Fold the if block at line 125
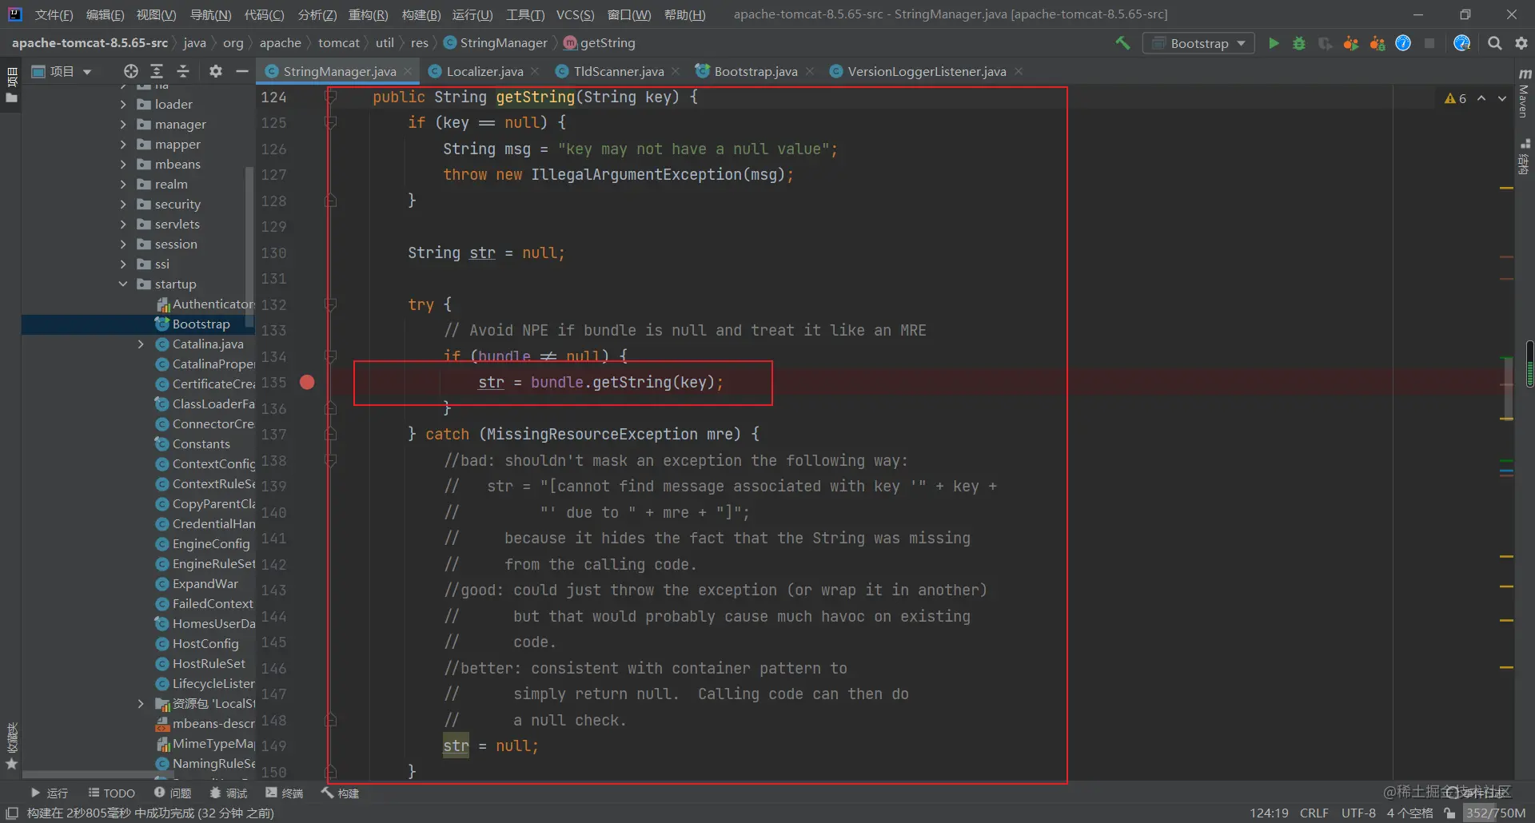This screenshot has height=823, width=1535. point(330,122)
